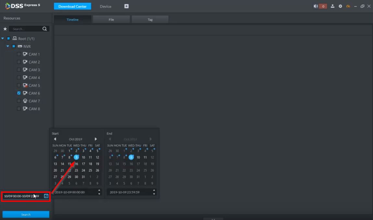Go to previous month in Start calendar
373x220 pixels.
(55, 139)
